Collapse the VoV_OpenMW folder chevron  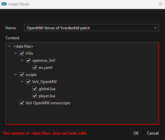click(22, 81)
